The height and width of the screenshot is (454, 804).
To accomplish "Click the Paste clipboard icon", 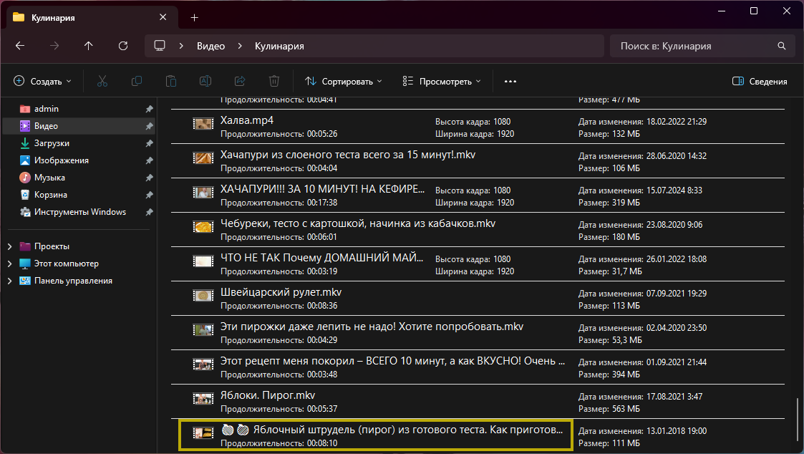I will (x=171, y=82).
